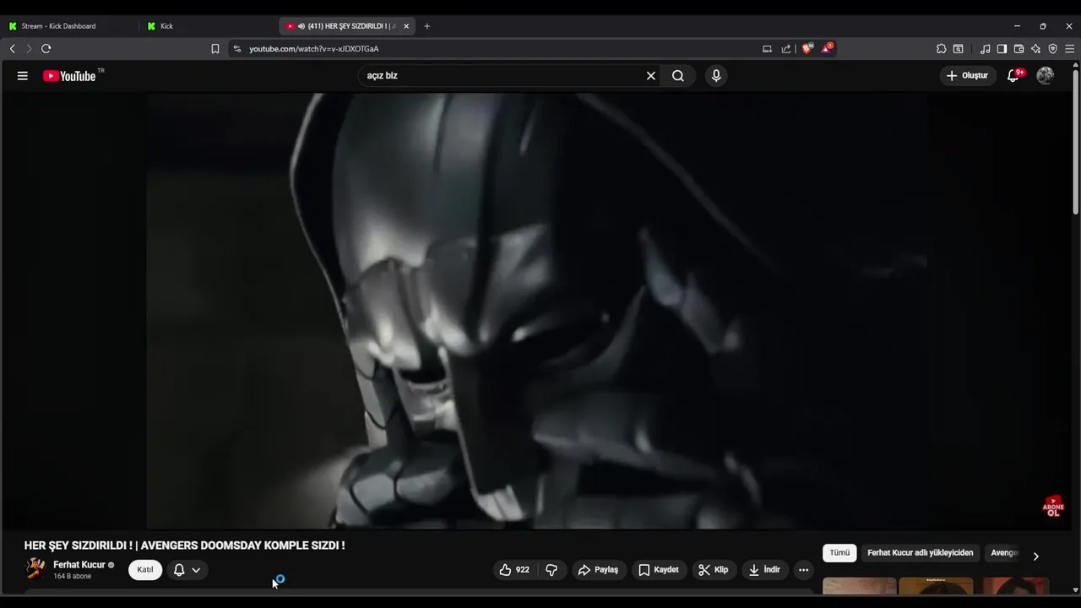Go back with browser back arrow
Viewport: 1081px width, 608px height.
pos(13,49)
